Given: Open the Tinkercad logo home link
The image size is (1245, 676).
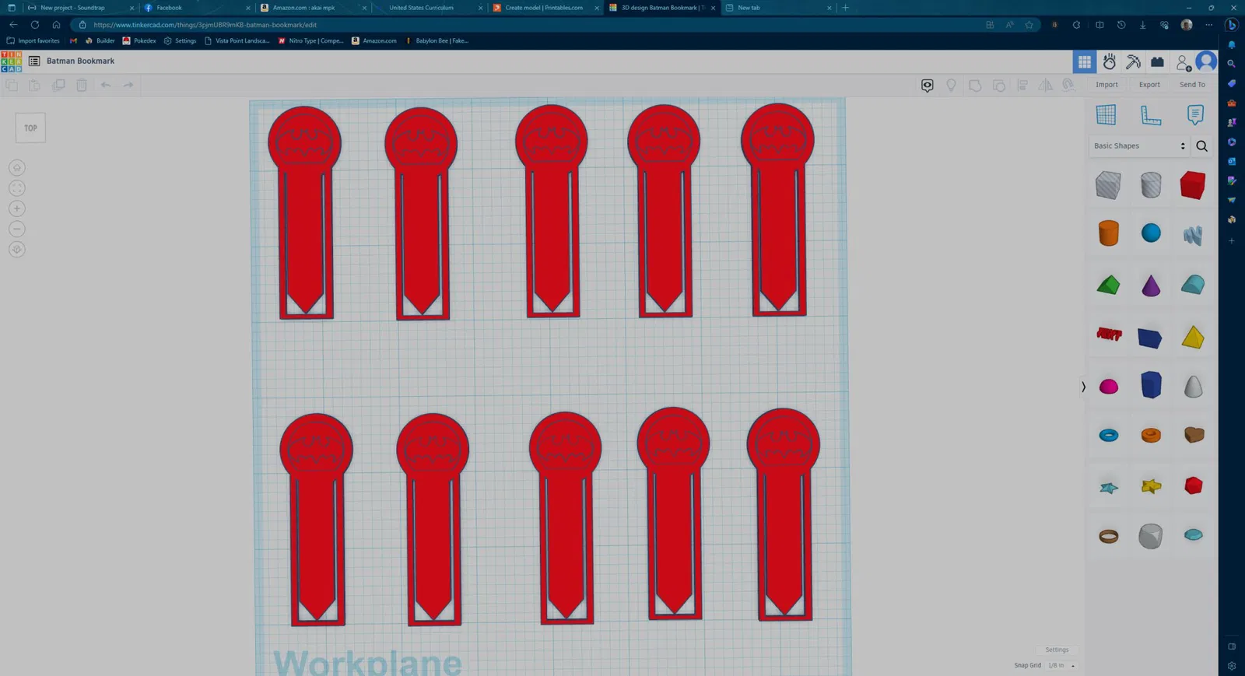Looking at the screenshot, I should [12, 61].
